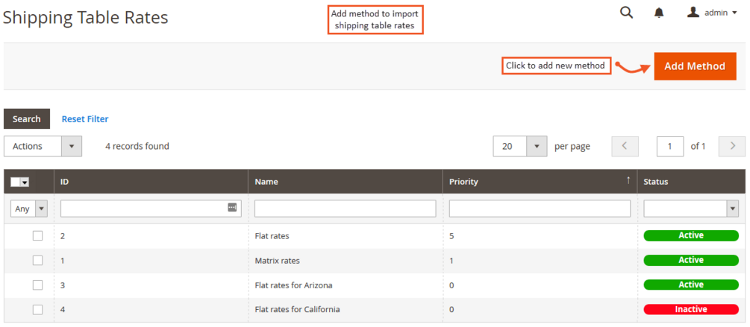This screenshot has width=750, height=327.
Task: Click the Name filter text field
Action: pos(345,209)
